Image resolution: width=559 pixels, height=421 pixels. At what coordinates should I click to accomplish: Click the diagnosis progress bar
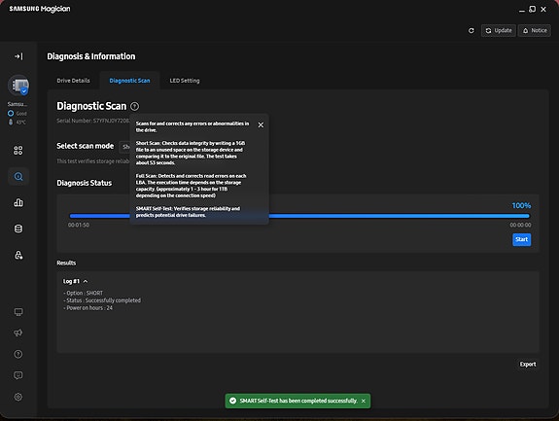pyautogui.click(x=299, y=216)
